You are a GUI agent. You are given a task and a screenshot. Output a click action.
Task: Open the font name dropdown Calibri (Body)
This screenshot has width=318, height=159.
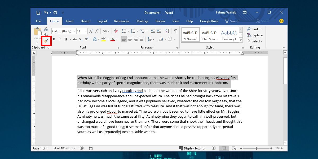click(x=74, y=31)
